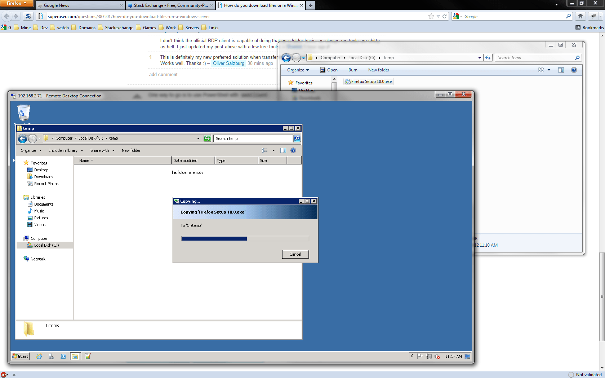Go back in the remote temp window
The width and height of the screenshot is (605, 378).
22,139
